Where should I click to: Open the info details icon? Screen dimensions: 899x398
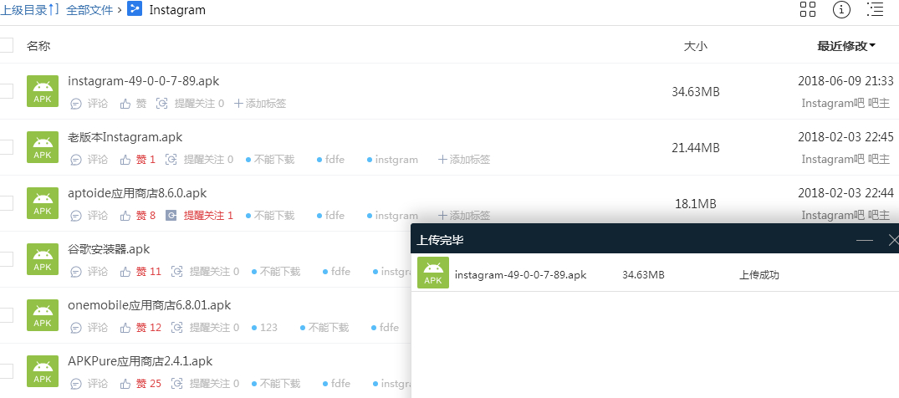point(841,9)
